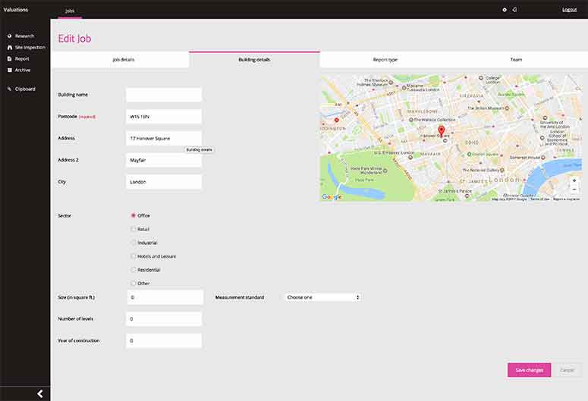Click the City field containing London
This screenshot has width=588, height=401.
[164, 182]
